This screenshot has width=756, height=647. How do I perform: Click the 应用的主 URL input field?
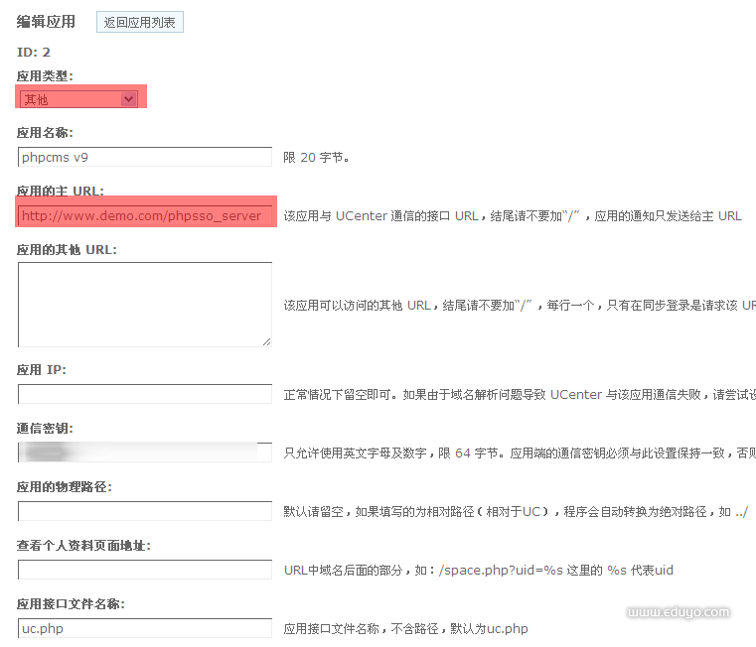144,215
